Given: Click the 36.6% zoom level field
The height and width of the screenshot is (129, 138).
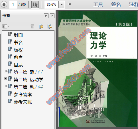Looking at the screenshot, I should (52, 5).
